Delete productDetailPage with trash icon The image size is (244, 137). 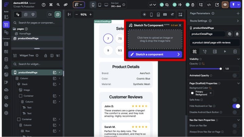pyautogui.click(x=237, y=34)
